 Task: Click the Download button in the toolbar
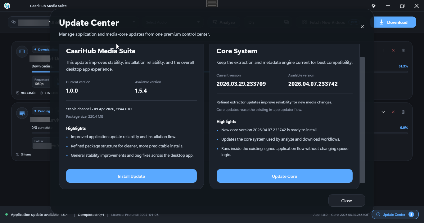[393, 22]
